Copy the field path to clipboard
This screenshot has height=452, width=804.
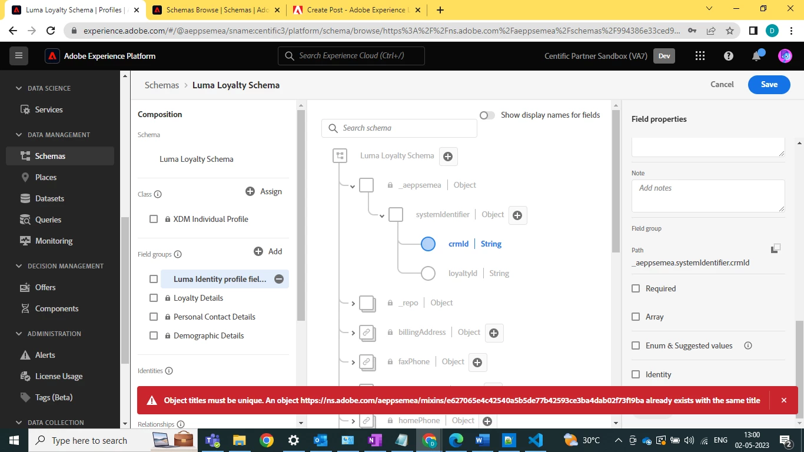coord(776,248)
